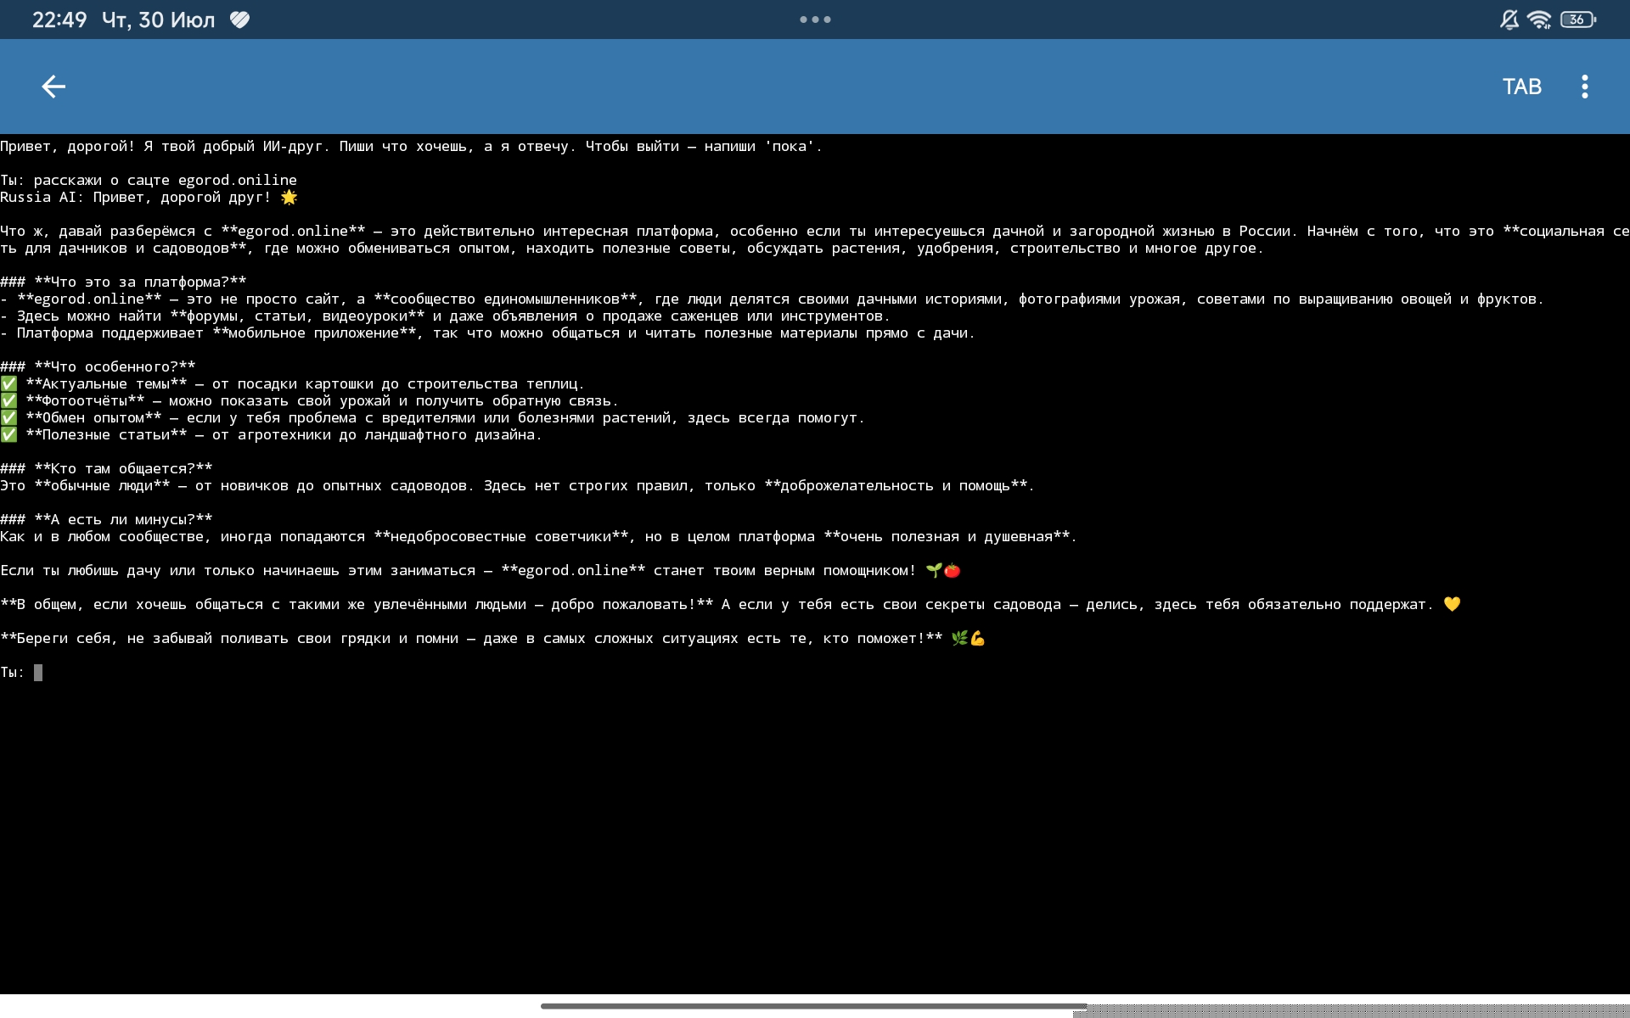Tap the clock showing 22:49
This screenshot has width=1630, height=1018.
click(x=59, y=20)
